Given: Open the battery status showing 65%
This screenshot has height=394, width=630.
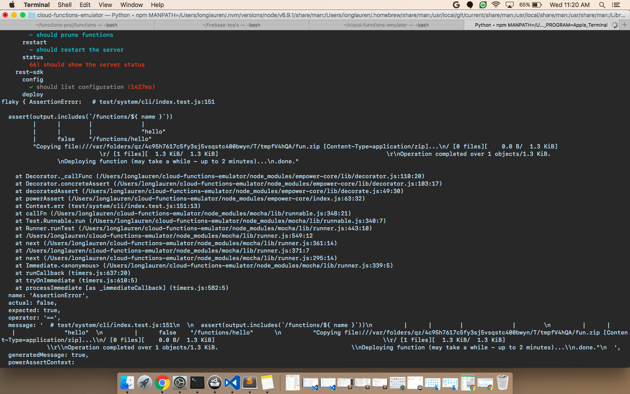Looking at the screenshot, I should click(531, 5).
